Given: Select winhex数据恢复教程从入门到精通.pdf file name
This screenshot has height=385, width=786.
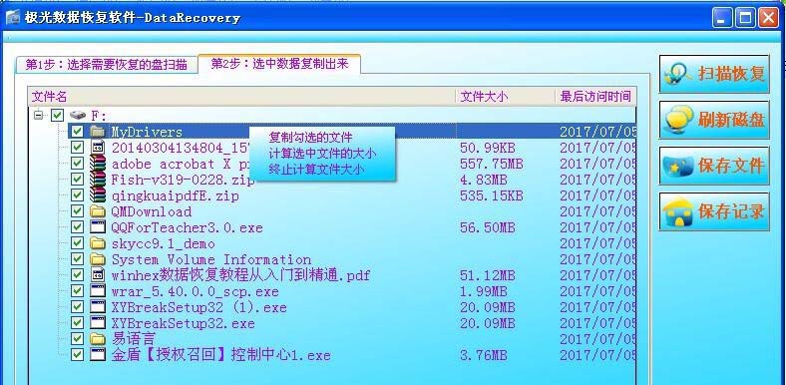Looking at the screenshot, I should coord(240,275).
